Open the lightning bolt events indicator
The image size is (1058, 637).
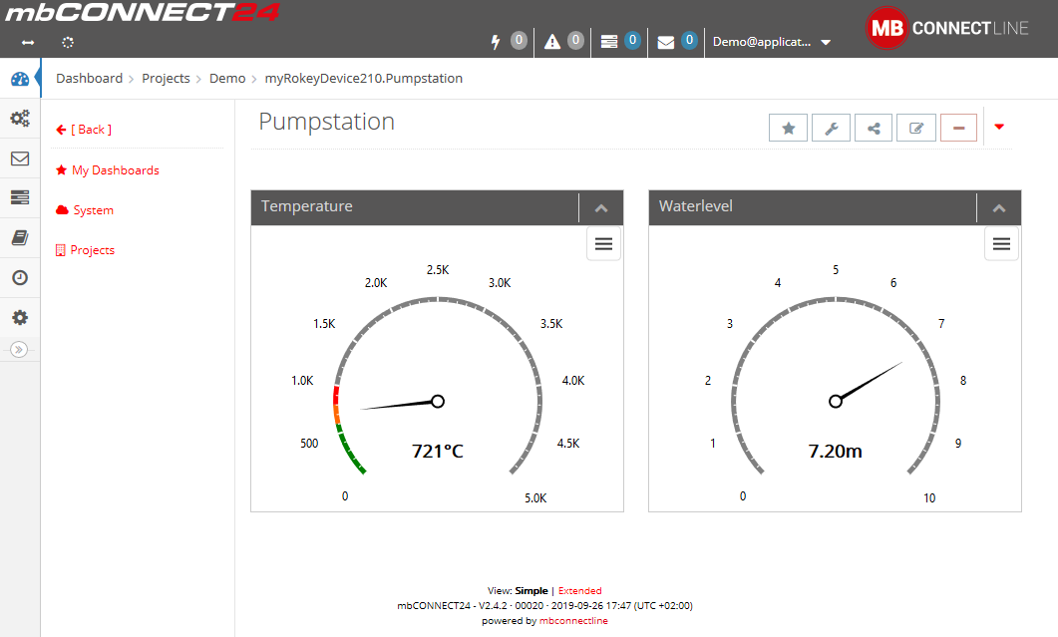(509, 41)
